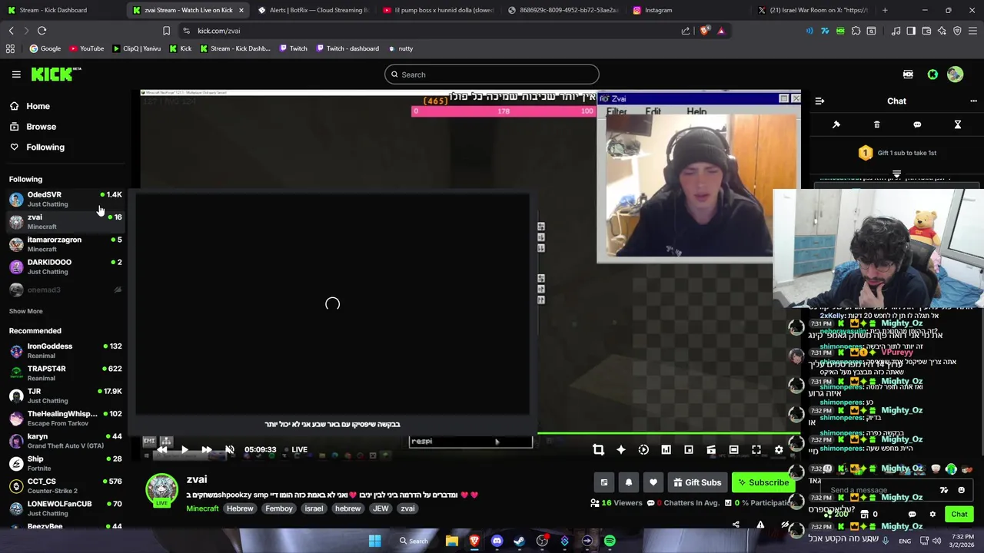Focus the Kick search field
Screen dimensions: 984x553
(x=491, y=75)
